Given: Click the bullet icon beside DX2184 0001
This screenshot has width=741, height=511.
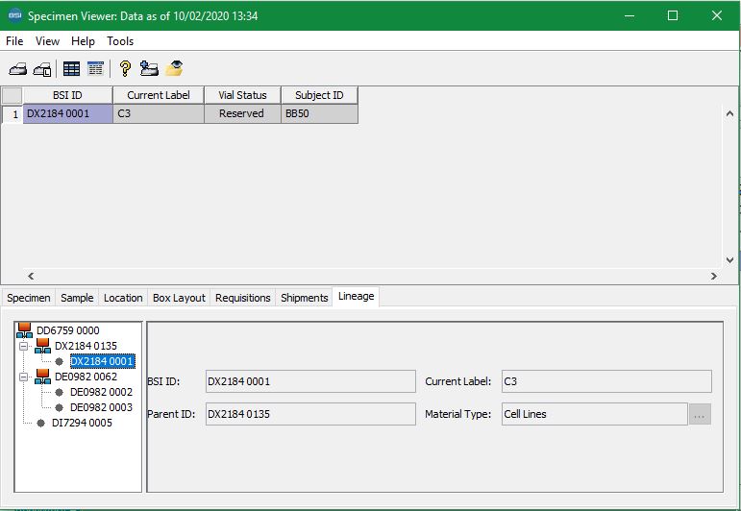Looking at the screenshot, I should 59,361.
